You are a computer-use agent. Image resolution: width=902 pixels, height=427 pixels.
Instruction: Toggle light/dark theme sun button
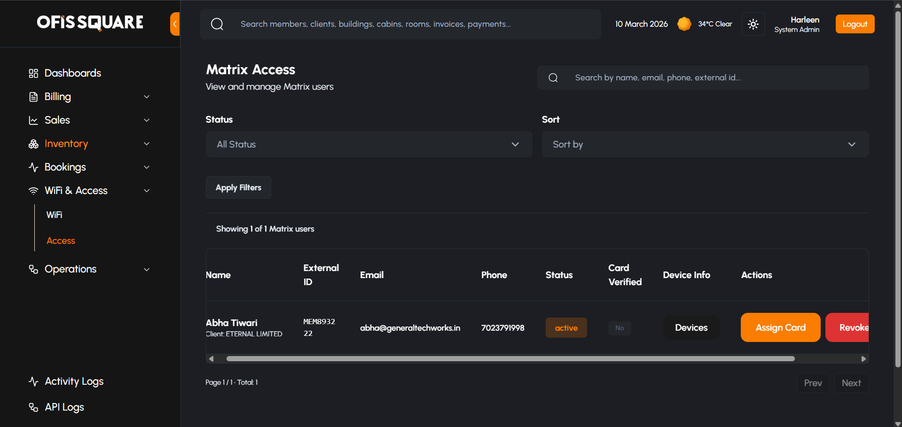tap(753, 24)
